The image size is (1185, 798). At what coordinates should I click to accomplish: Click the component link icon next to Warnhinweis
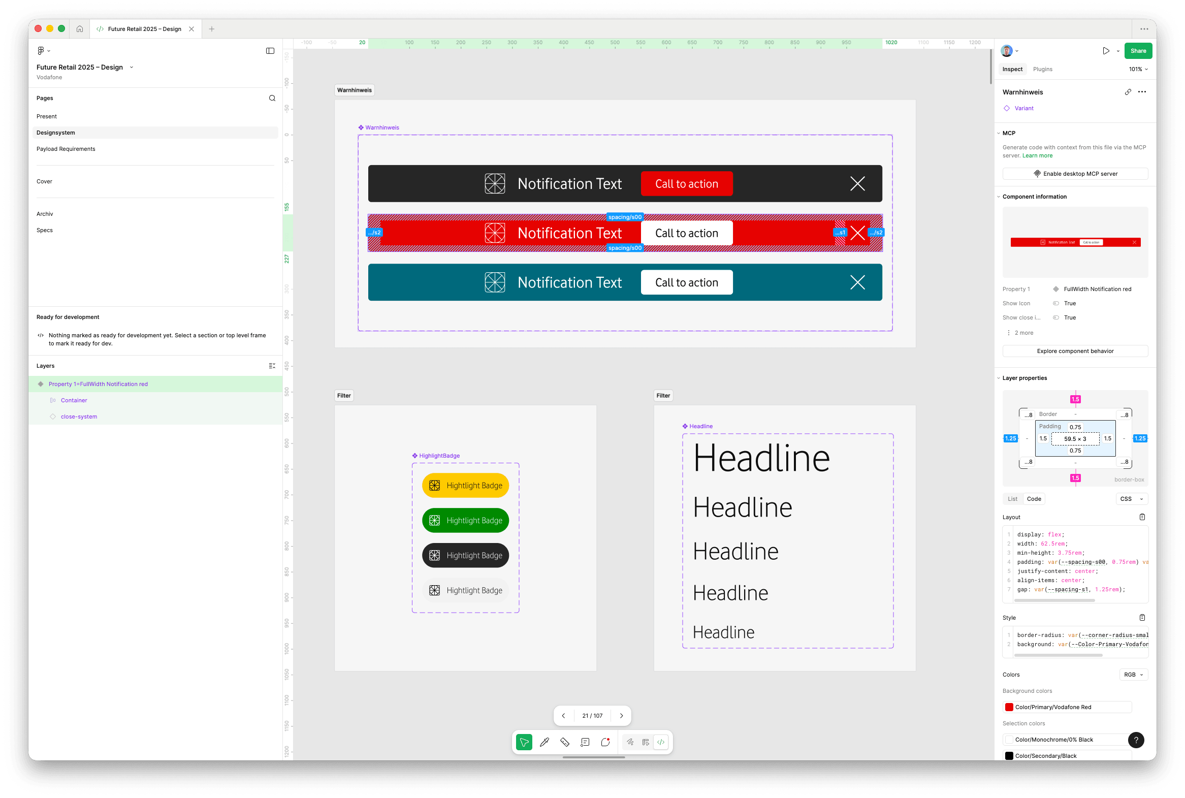(x=1128, y=91)
